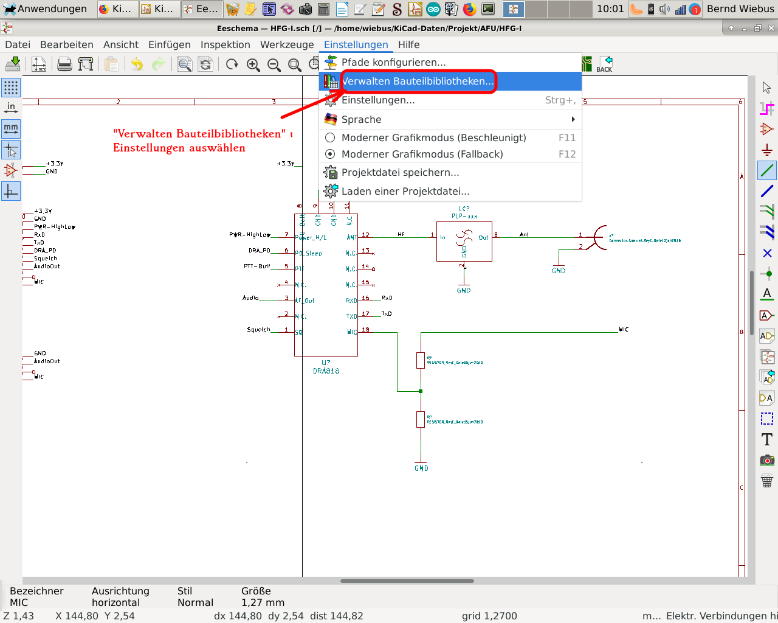Select the arrow cursor tool
Screen dimensions: 778x623
click(x=767, y=88)
